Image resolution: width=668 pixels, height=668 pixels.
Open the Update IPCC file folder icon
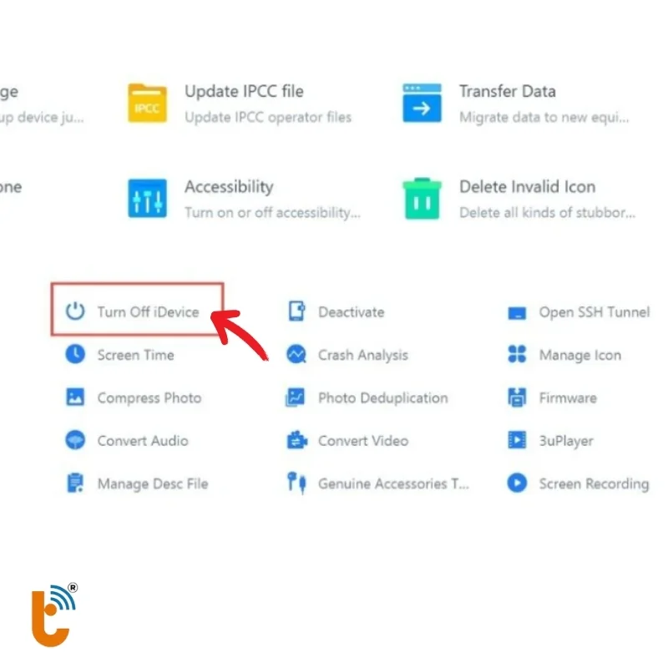coord(147,104)
